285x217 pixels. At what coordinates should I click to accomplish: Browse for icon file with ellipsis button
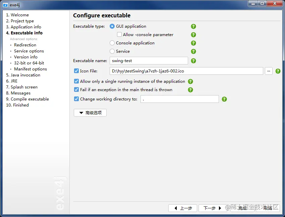269,71
